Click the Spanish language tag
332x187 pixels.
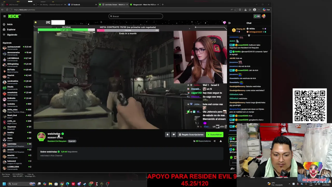[x=72, y=141]
